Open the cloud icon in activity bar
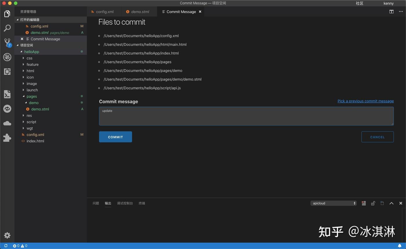406x249 pixels. (x=7, y=123)
